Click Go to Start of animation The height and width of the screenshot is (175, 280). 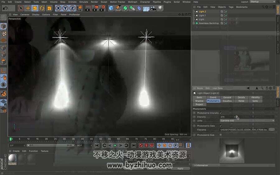pos(97,145)
